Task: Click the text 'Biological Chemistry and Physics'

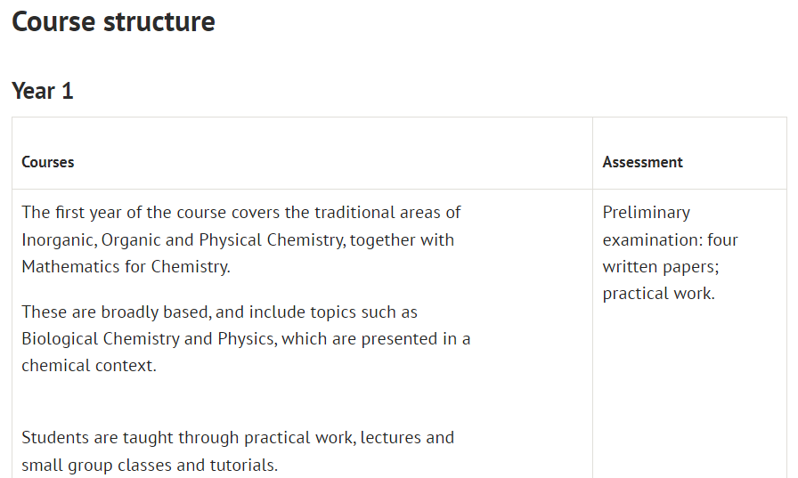Action: 150,338
